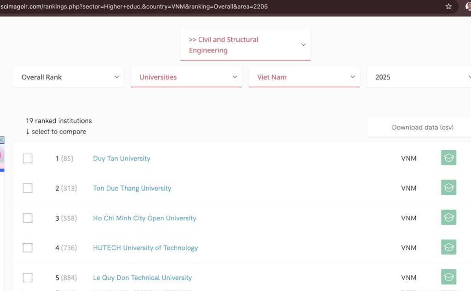471x291 pixels.
Task: Check the box beside Ho Chi Minh City Open University
Action: pos(28,218)
